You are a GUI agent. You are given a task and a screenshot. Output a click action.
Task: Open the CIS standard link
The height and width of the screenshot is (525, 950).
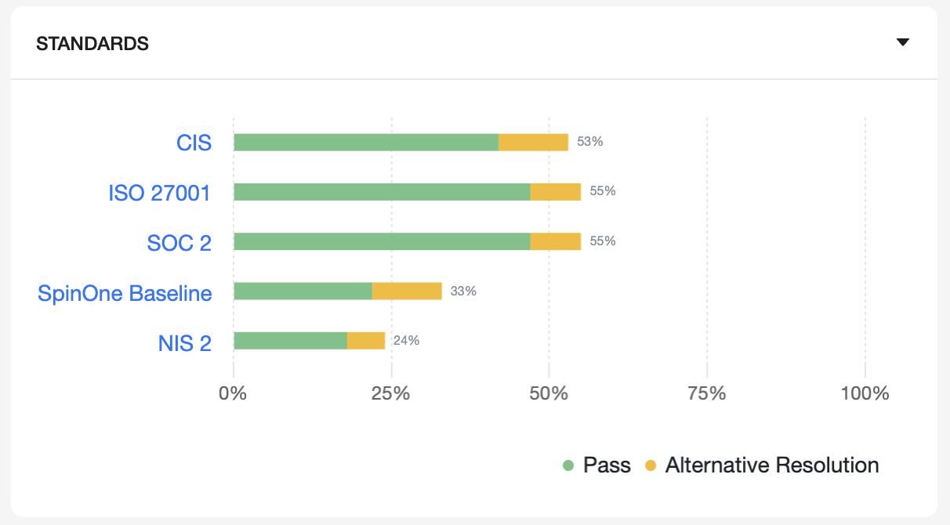click(x=194, y=143)
